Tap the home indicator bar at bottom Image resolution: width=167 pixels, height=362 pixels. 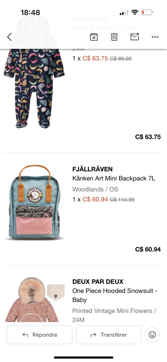83,357
